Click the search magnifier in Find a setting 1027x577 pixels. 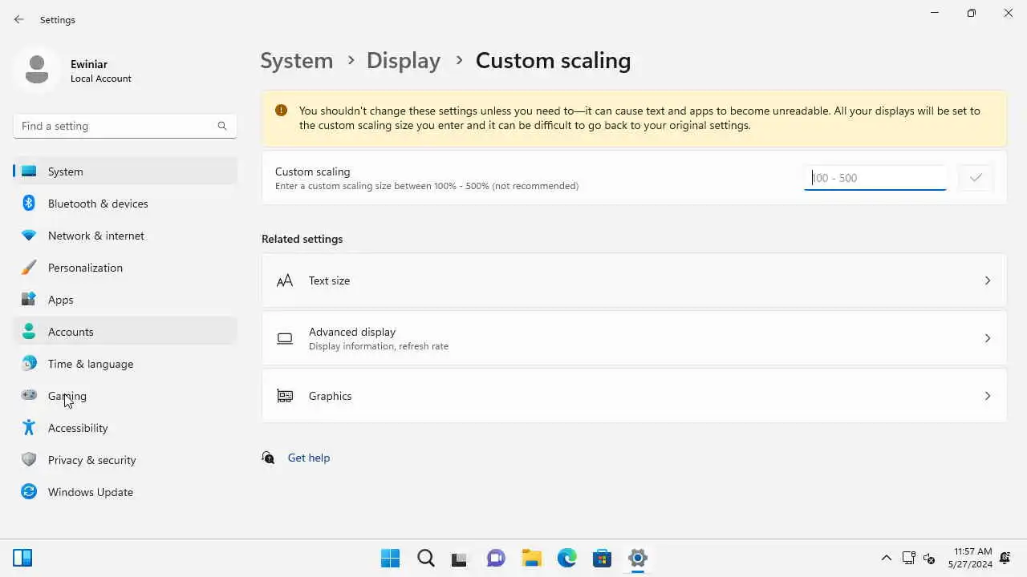pos(222,126)
